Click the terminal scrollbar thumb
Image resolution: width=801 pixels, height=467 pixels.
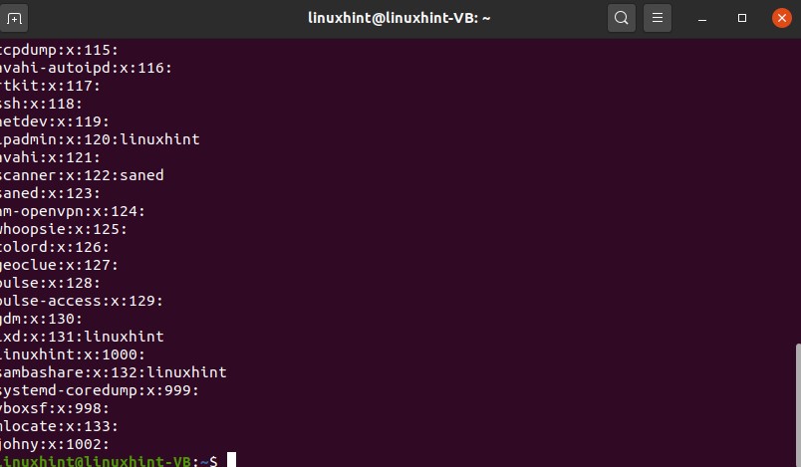[x=796, y=403]
